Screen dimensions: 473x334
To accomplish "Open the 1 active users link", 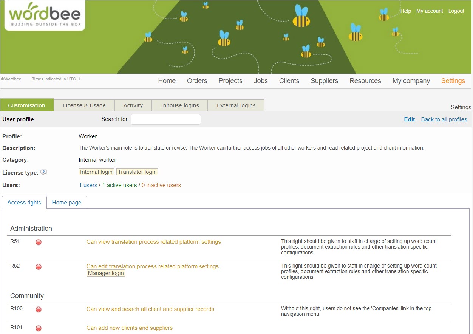I will point(119,185).
